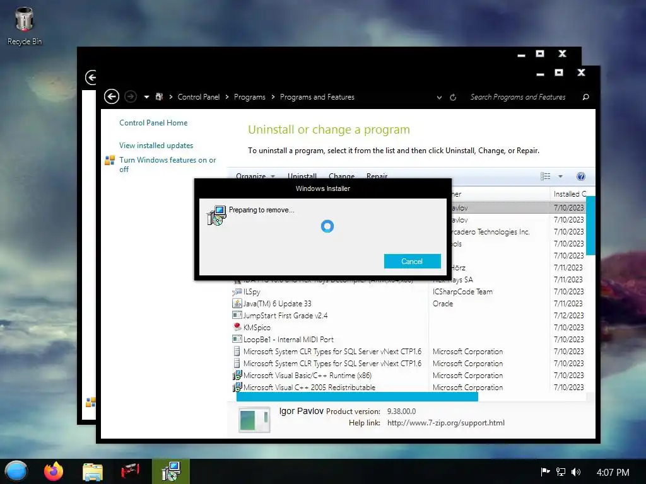Open File Explorer taskbar icon
Screen dimensions: 646x484
[92, 471]
